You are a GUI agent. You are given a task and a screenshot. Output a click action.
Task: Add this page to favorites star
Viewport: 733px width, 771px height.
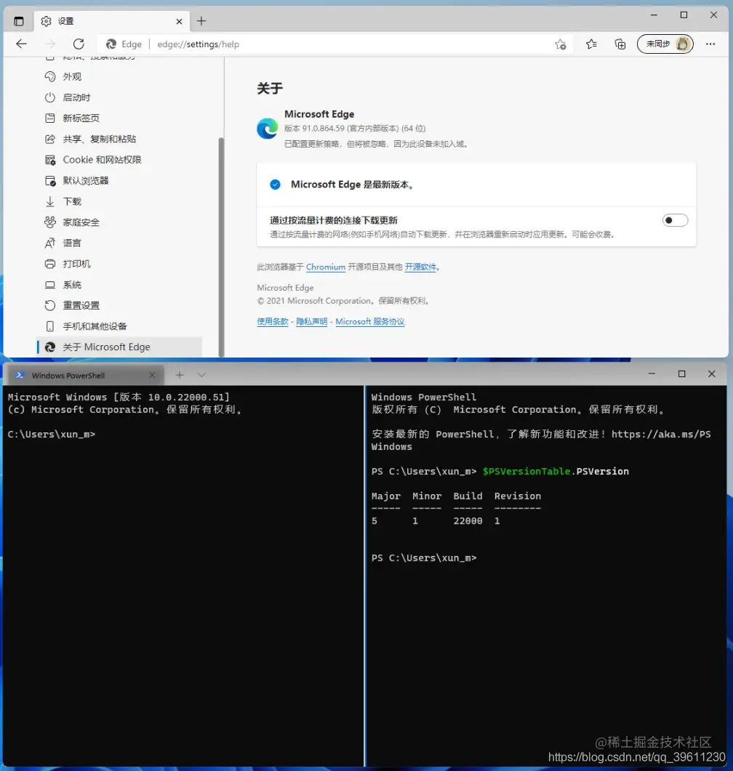click(561, 44)
